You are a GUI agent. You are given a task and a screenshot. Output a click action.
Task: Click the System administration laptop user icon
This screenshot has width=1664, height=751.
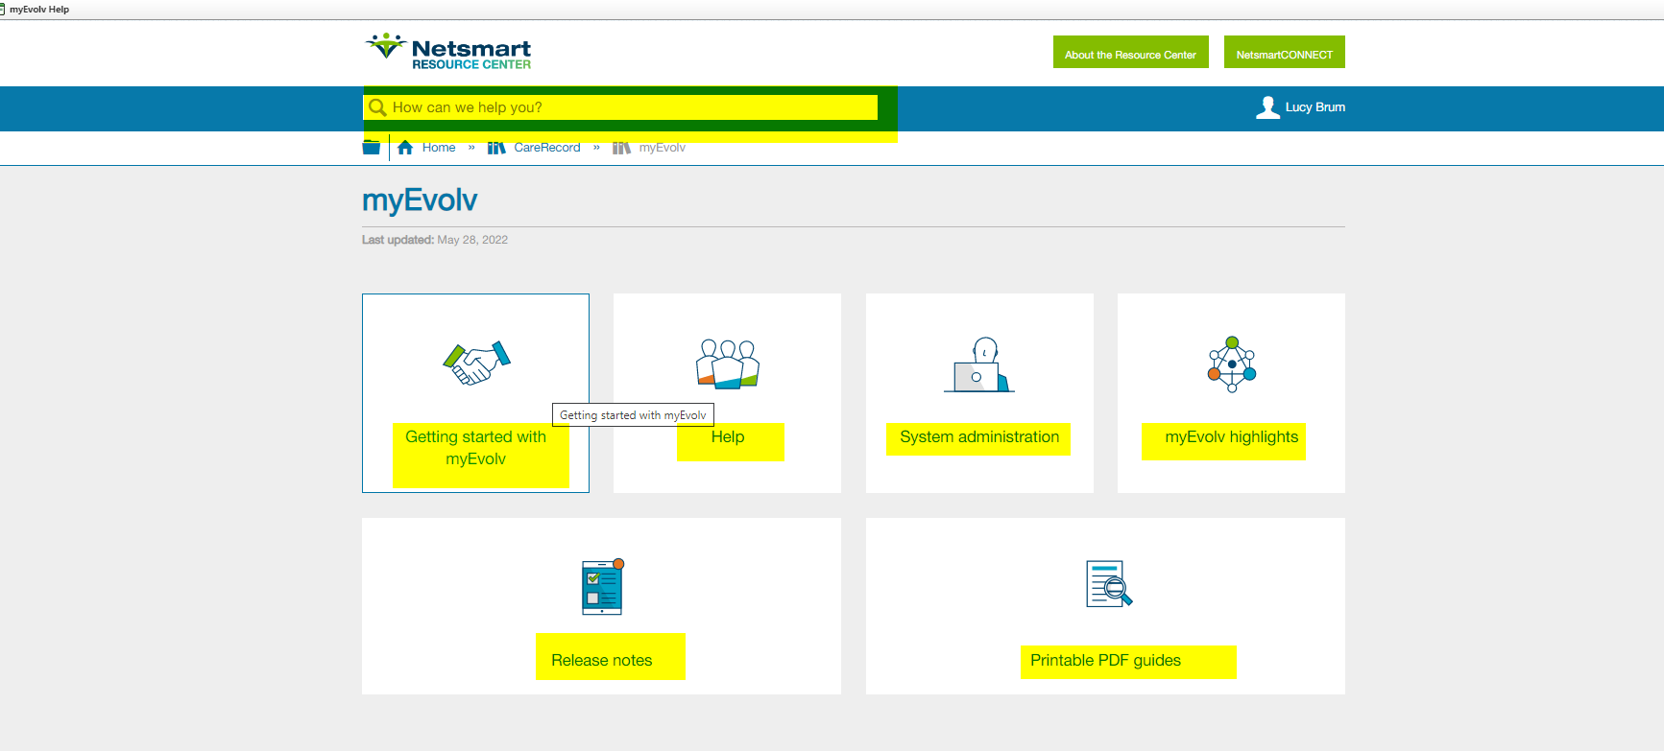click(979, 364)
